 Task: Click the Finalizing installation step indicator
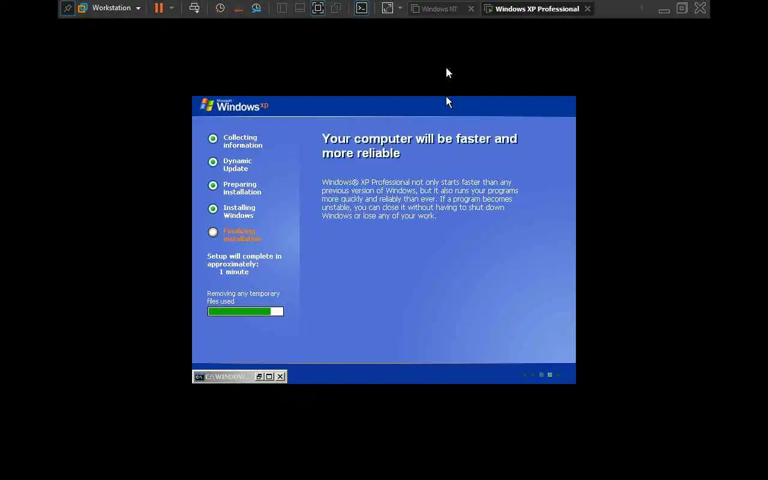[x=213, y=232]
